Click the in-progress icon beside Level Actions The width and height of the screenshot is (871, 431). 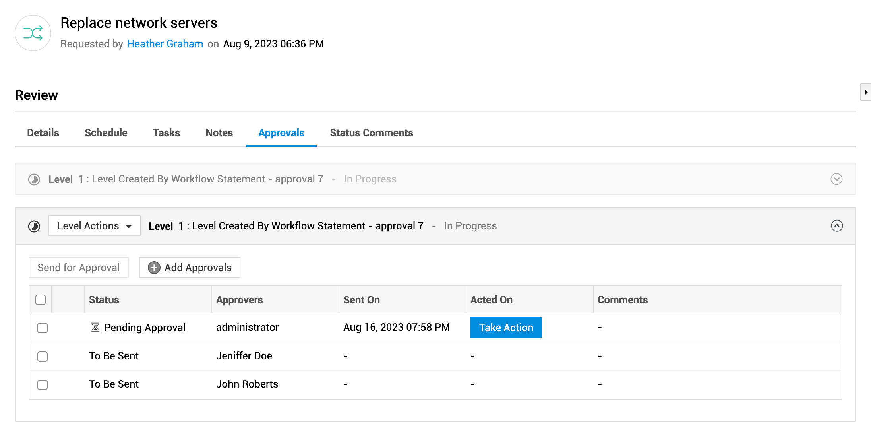34,226
